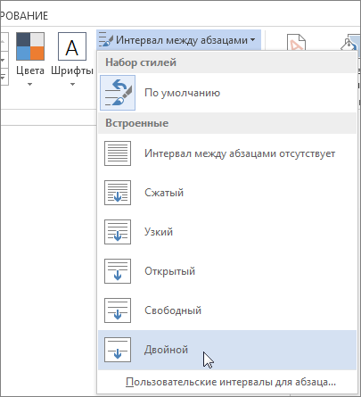Click the Двойной spacing icon
The image size is (361, 397).
(x=118, y=350)
